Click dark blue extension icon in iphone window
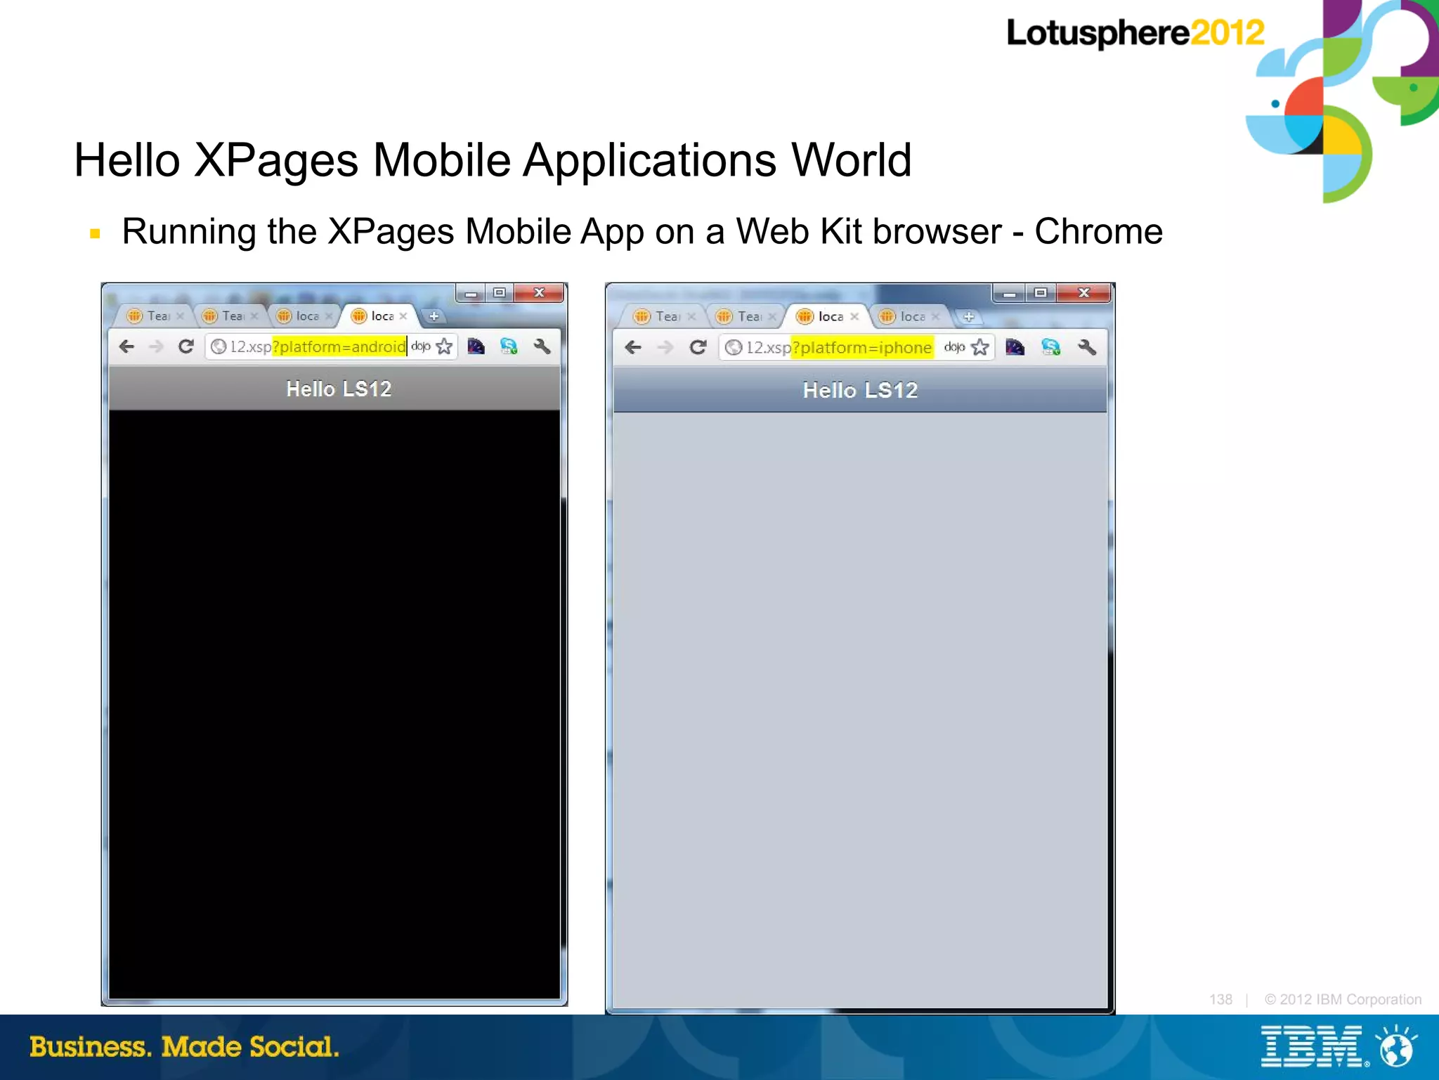This screenshot has height=1080, width=1439. pos(1015,347)
